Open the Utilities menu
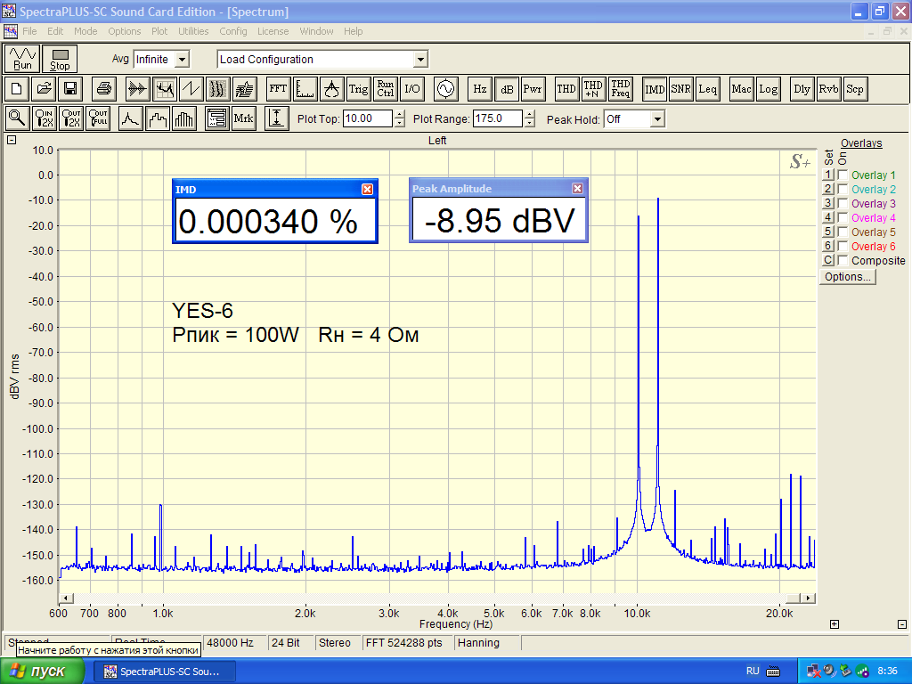Image resolution: width=912 pixels, height=684 pixels. click(x=193, y=31)
